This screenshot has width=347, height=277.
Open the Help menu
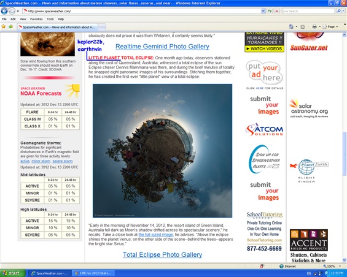tap(61, 19)
